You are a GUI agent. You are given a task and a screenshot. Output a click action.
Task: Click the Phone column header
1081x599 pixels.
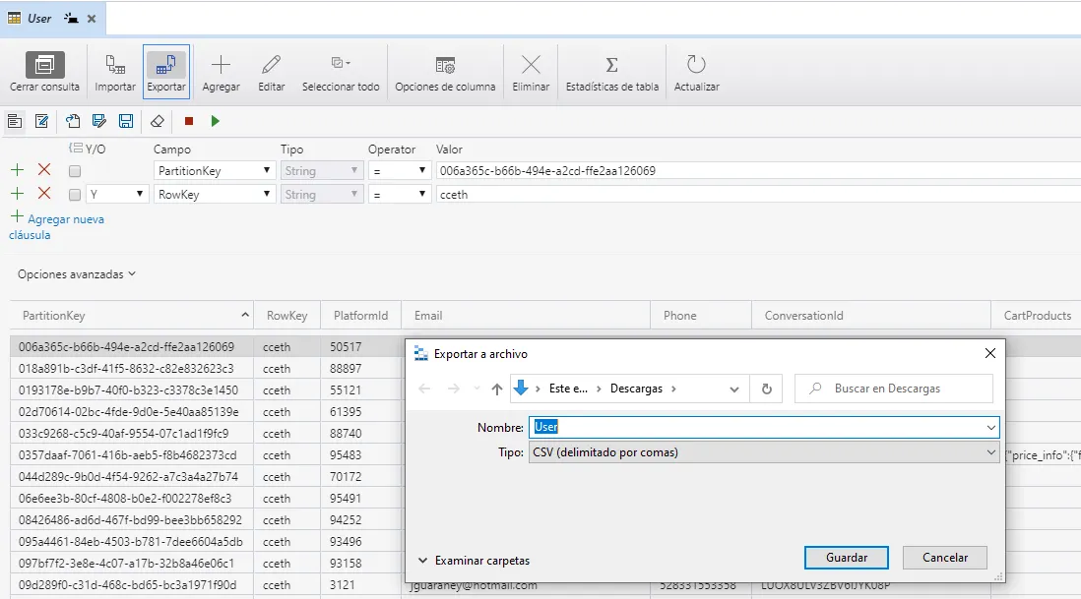[700, 316]
